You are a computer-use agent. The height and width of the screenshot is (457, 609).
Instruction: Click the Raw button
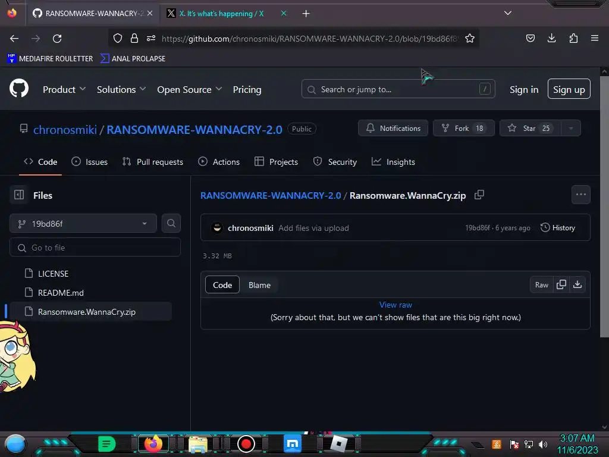[541, 285]
